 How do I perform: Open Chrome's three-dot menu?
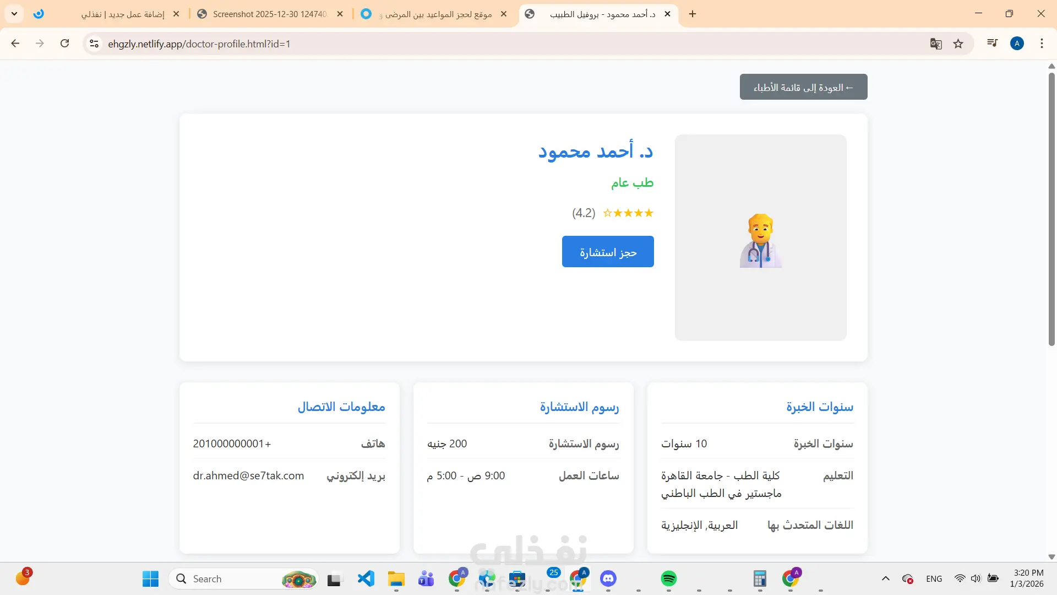pyautogui.click(x=1042, y=44)
